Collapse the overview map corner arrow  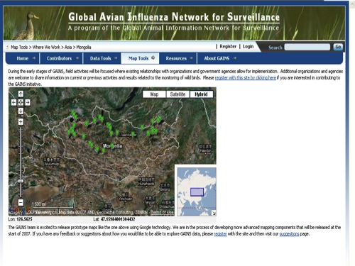(214, 214)
